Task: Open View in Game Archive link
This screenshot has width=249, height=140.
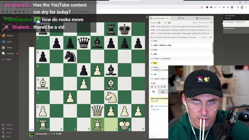Action: (161, 106)
